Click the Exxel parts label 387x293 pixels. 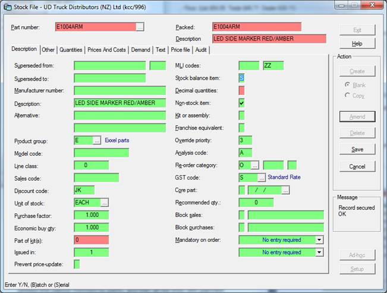tap(117, 140)
